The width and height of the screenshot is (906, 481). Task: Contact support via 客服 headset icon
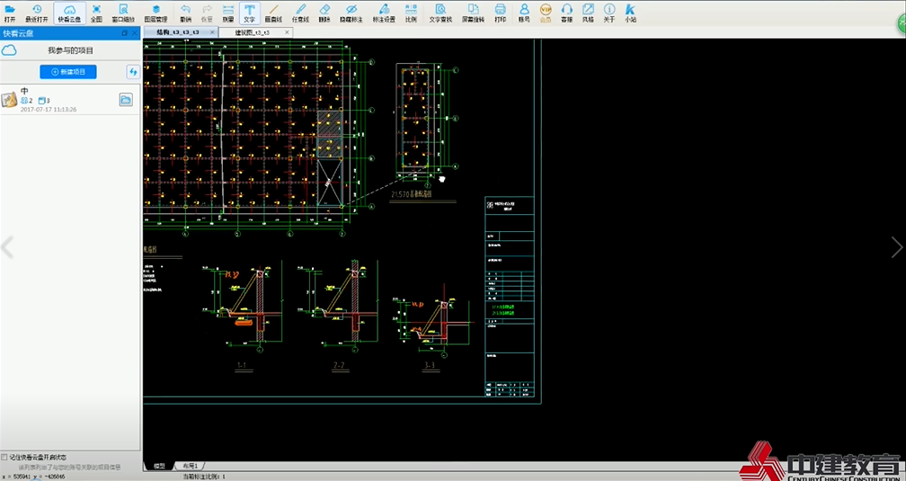(567, 13)
